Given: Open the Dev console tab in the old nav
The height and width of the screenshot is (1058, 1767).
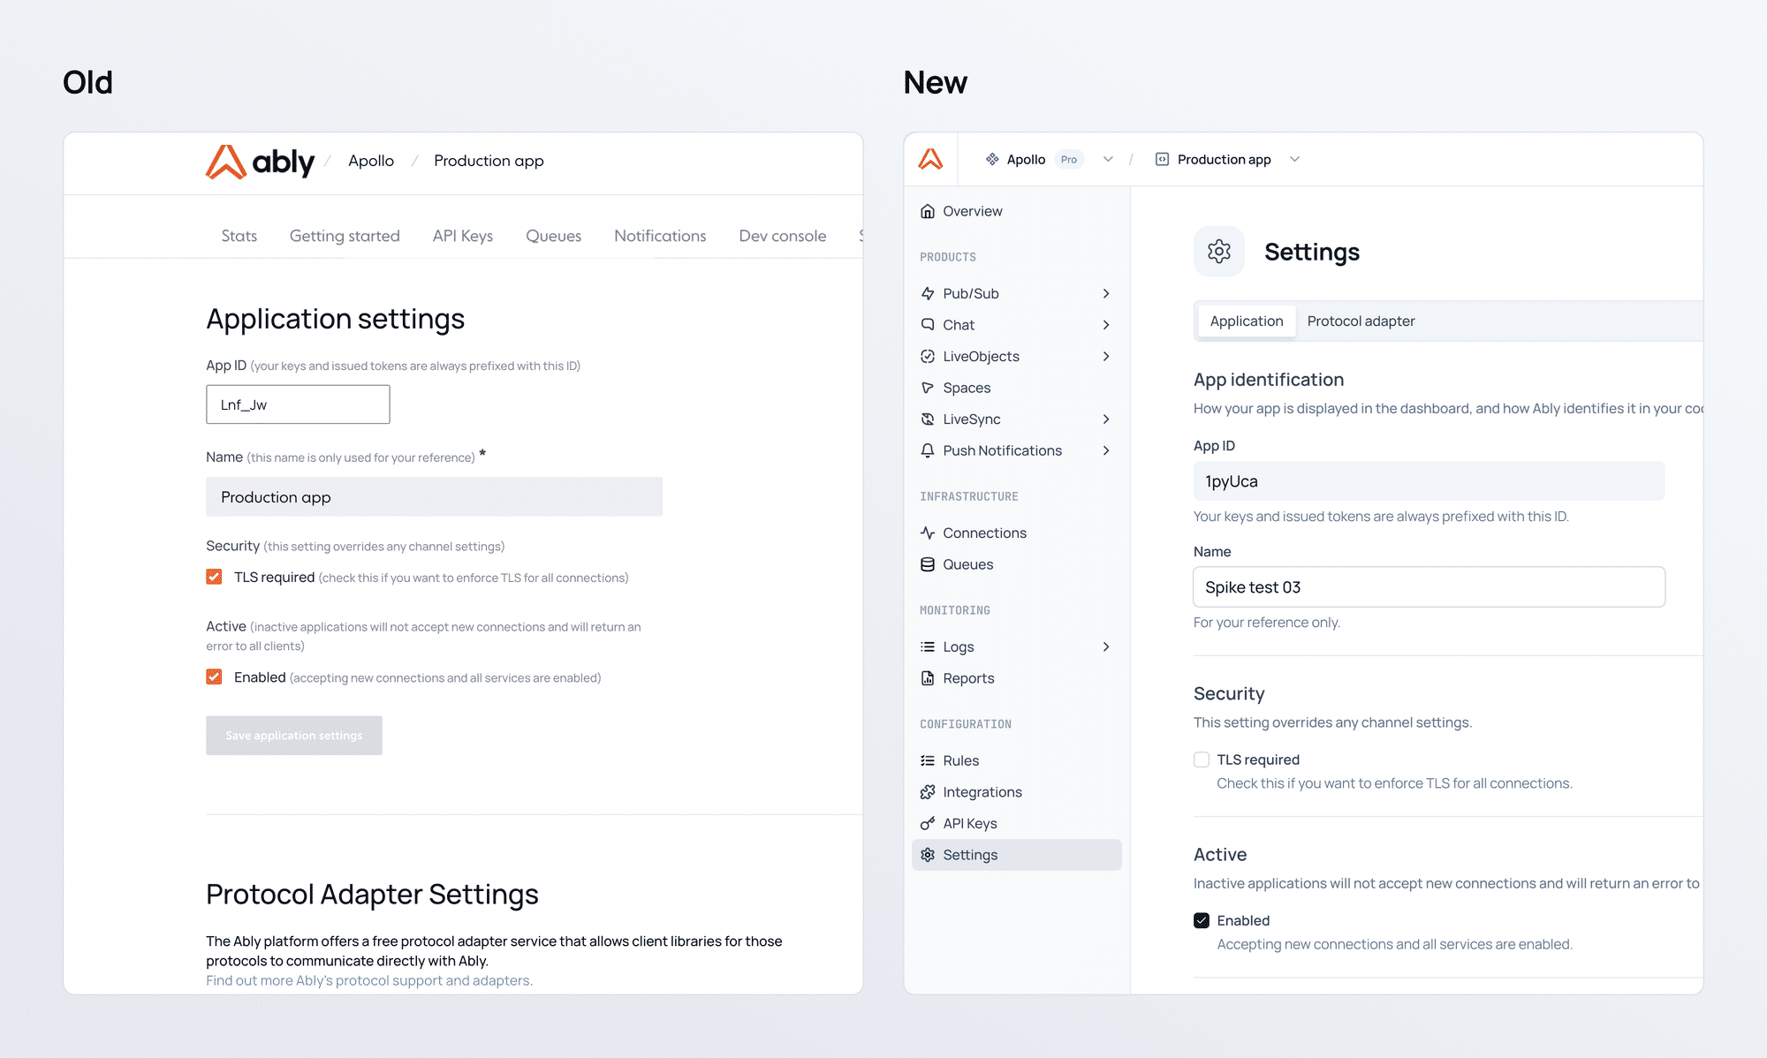Looking at the screenshot, I should click(x=782, y=236).
